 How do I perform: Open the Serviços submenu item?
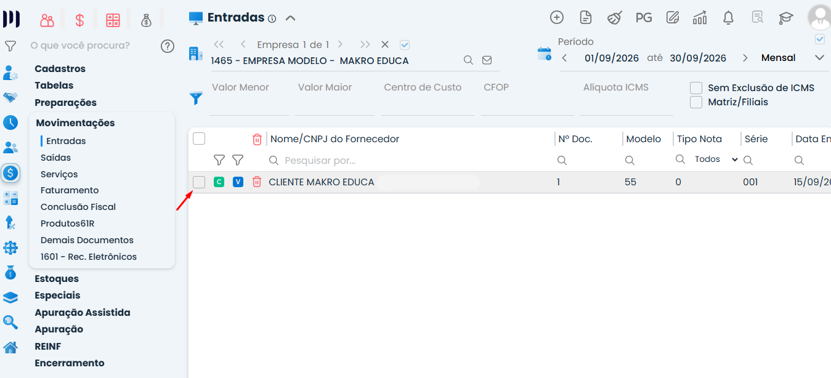(59, 174)
